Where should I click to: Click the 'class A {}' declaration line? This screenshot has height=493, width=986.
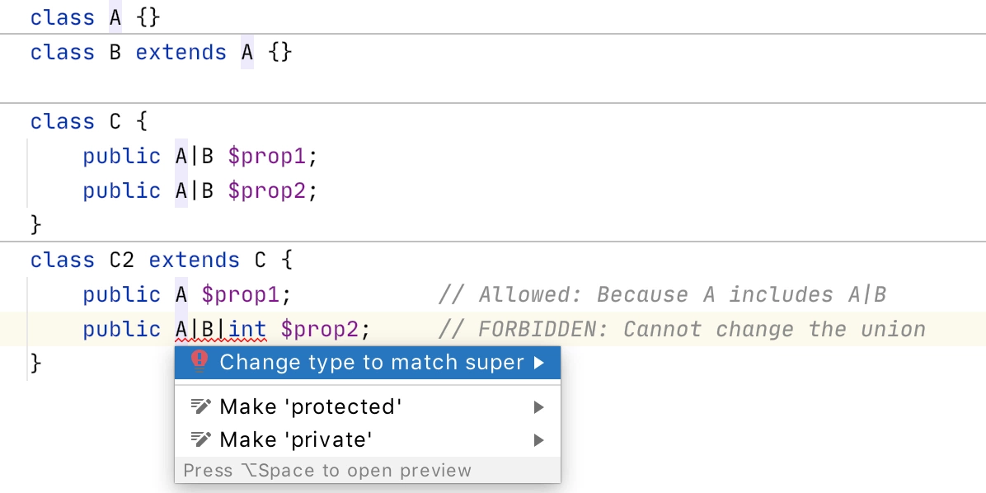[96, 17]
